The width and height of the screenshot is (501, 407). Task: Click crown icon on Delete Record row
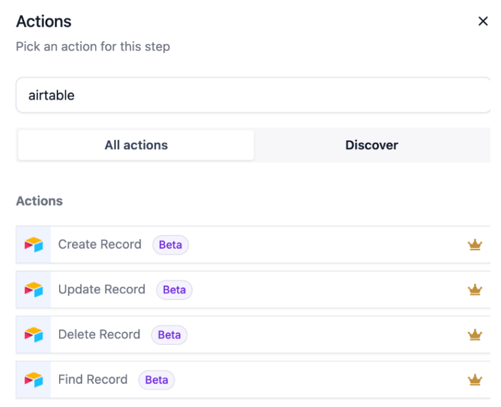tap(475, 335)
